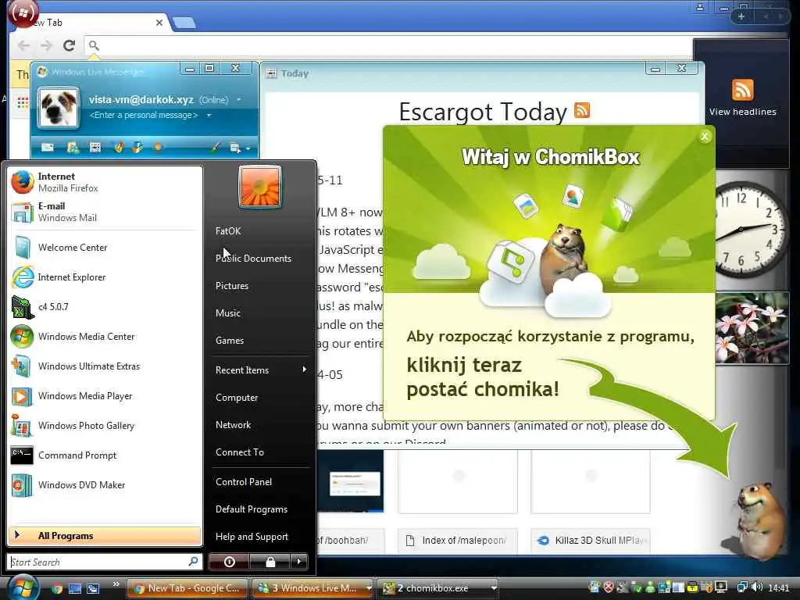Image resolution: width=800 pixels, height=600 pixels.
Task: Launch Command Prompt
Action: (x=105, y=455)
